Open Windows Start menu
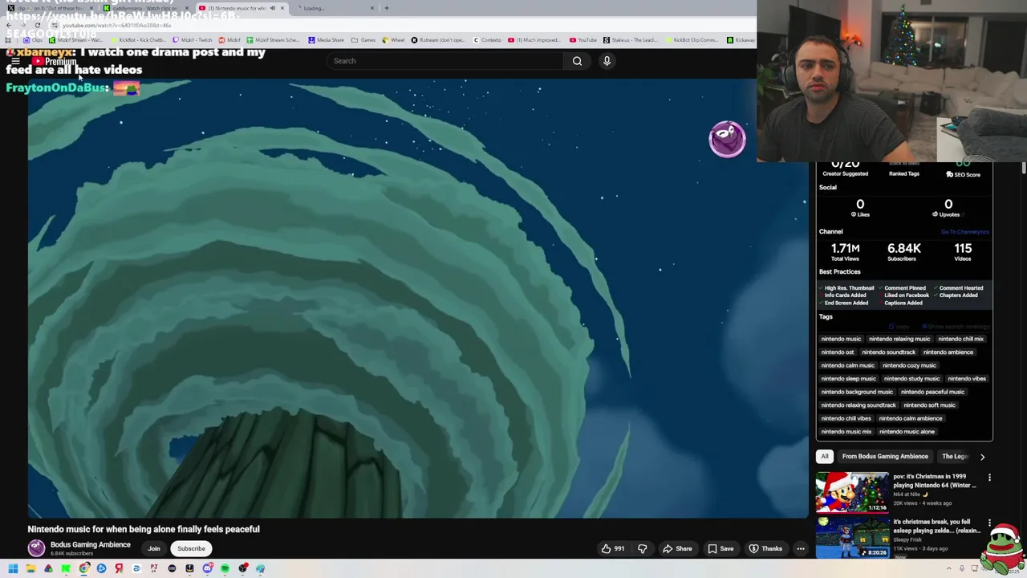The height and width of the screenshot is (578, 1027). (13, 568)
